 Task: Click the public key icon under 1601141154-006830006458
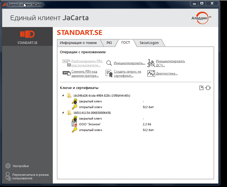(x=75, y=130)
